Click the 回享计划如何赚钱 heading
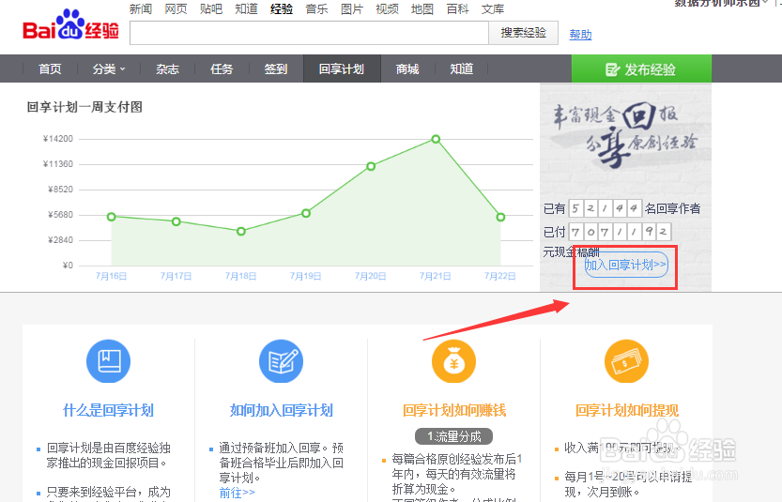 [x=454, y=410]
